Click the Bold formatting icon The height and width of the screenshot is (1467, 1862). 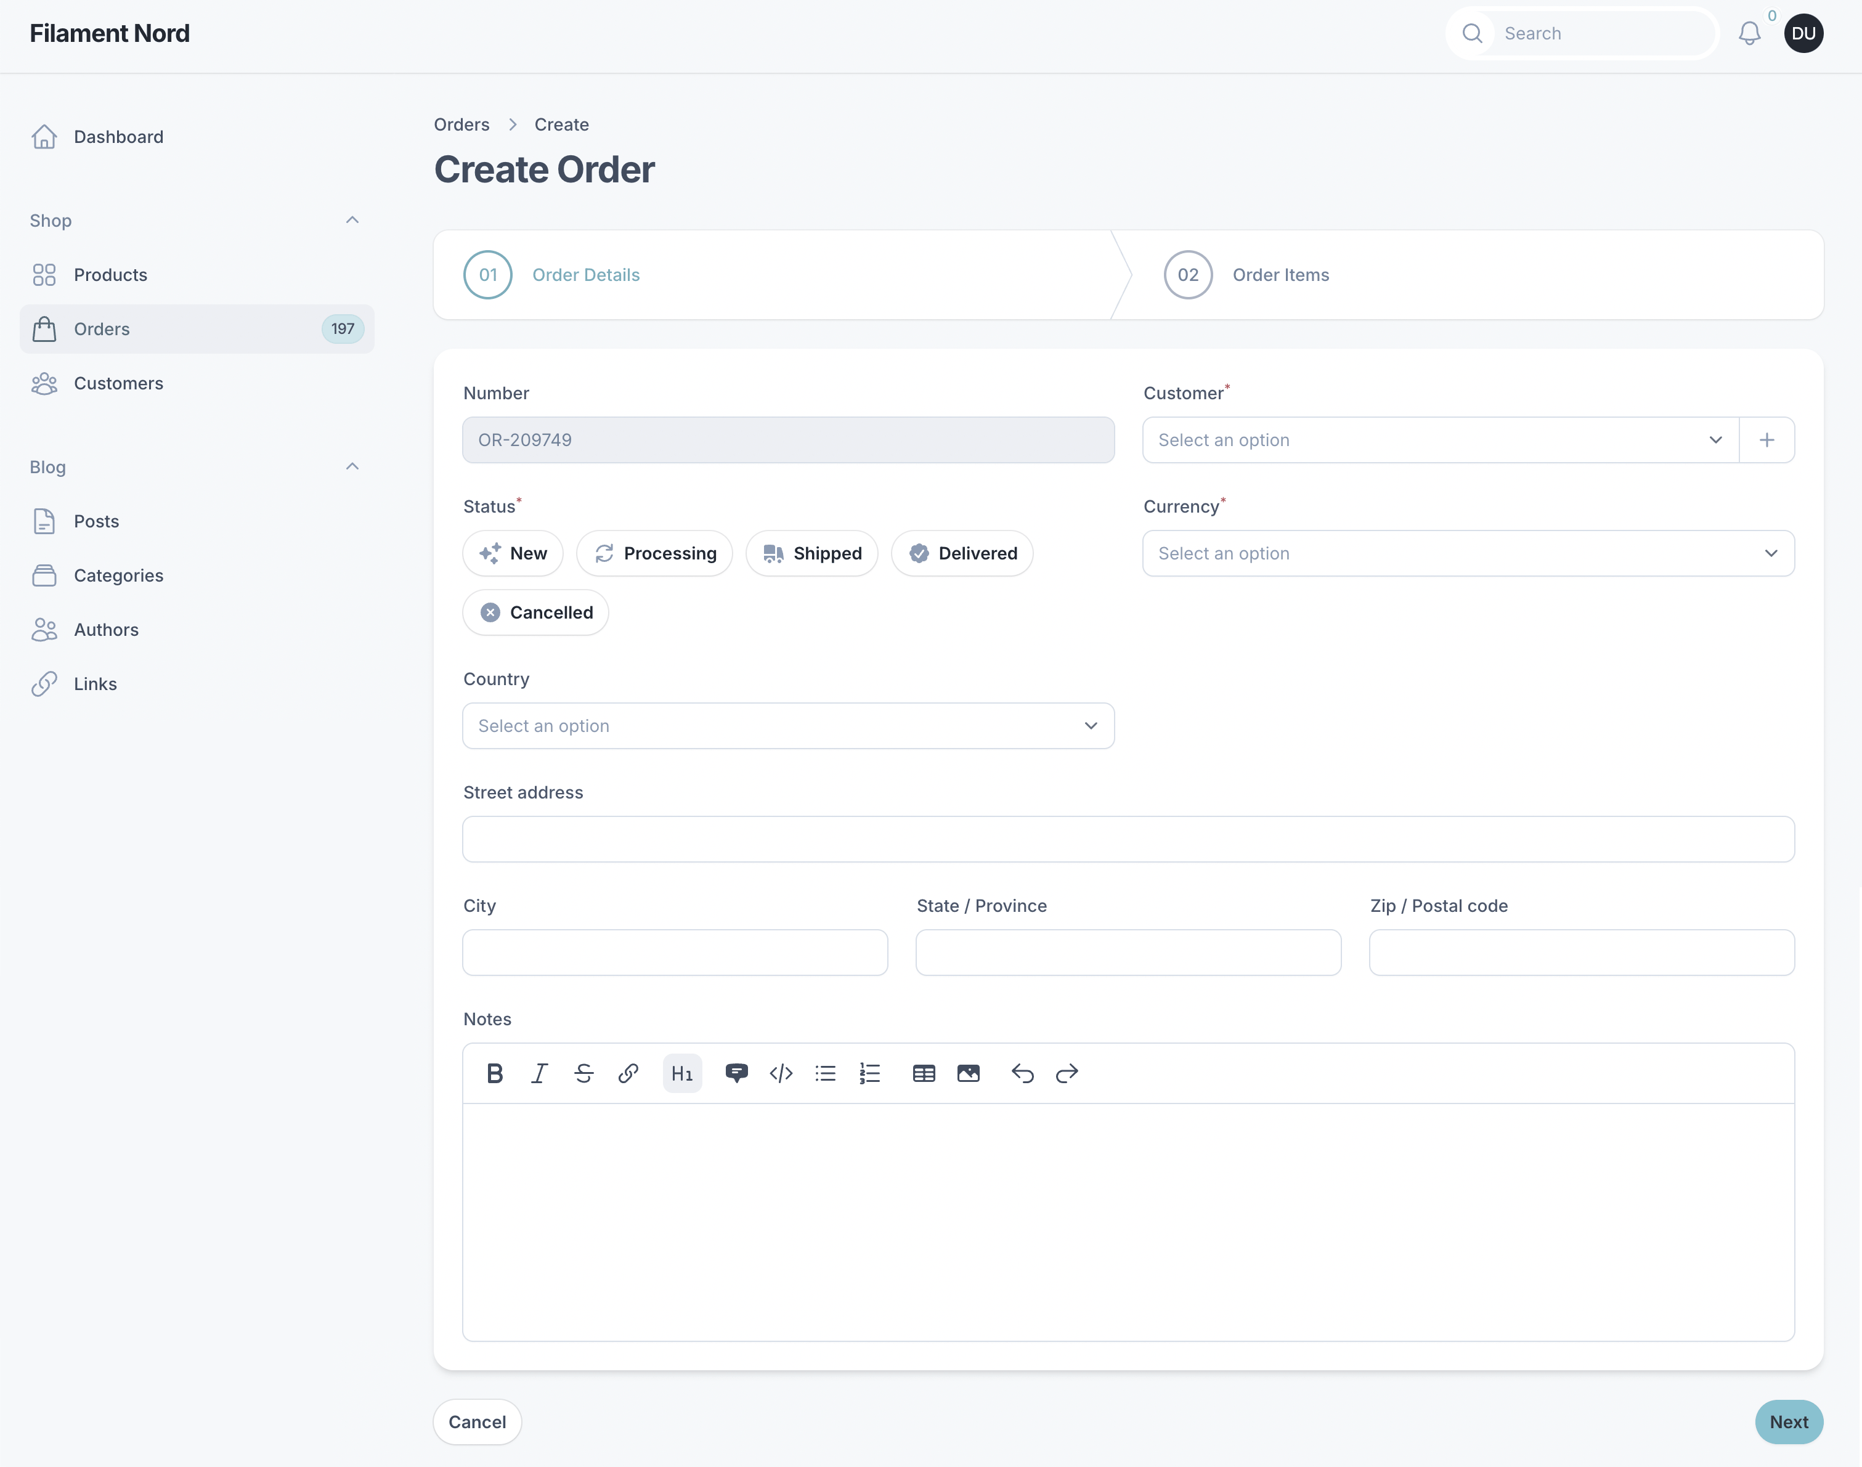495,1073
